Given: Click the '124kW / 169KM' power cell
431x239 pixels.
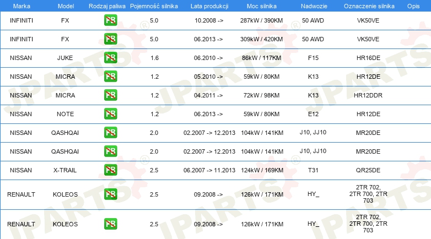Looking at the screenshot, I should (x=262, y=170).
